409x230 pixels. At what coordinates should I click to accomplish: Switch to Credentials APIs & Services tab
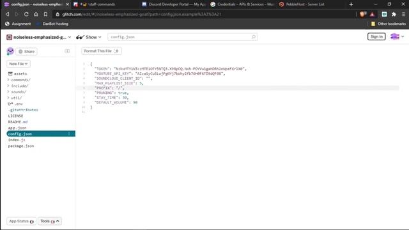pyautogui.click(x=243, y=4)
